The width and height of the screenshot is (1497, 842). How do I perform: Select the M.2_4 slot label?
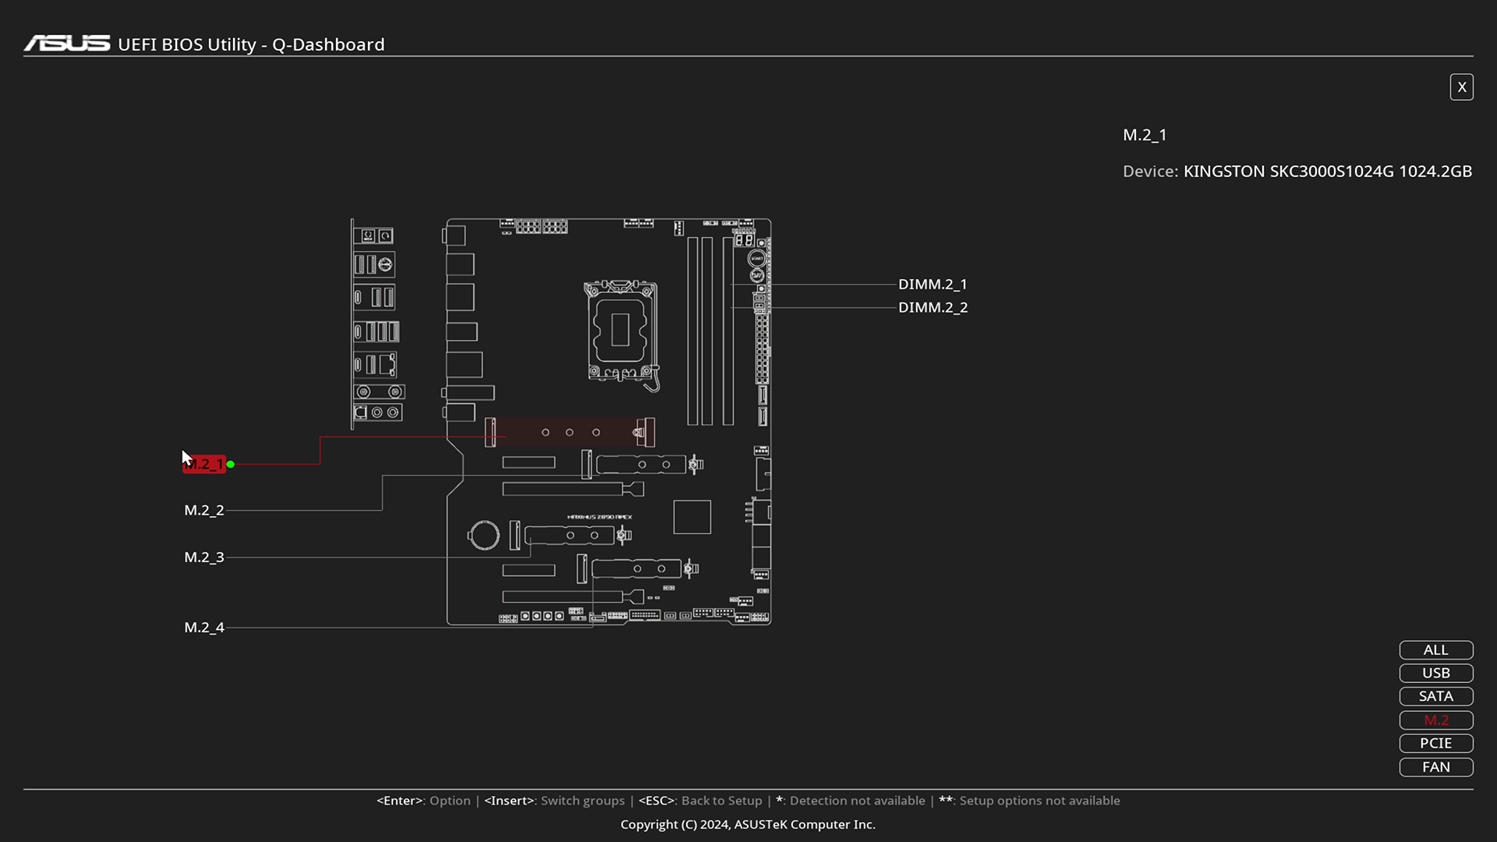tap(204, 628)
